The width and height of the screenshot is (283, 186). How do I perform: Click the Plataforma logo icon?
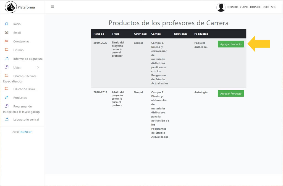pos(11,7)
